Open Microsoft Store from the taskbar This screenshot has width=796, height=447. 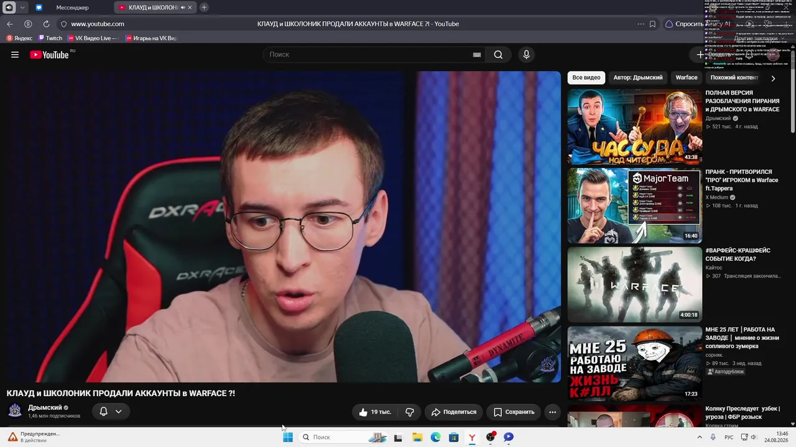pyautogui.click(x=454, y=437)
